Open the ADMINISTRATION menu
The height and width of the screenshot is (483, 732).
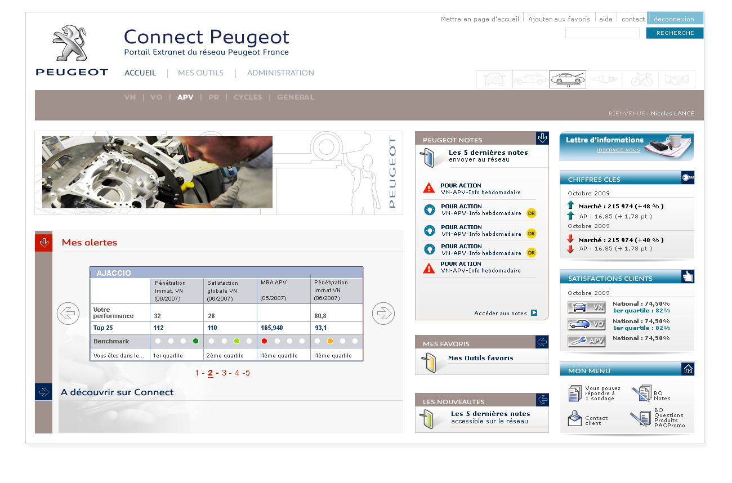tap(280, 73)
